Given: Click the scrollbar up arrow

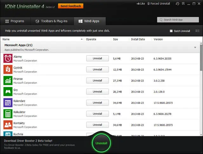Looking at the screenshot, I should click(201, 43).
